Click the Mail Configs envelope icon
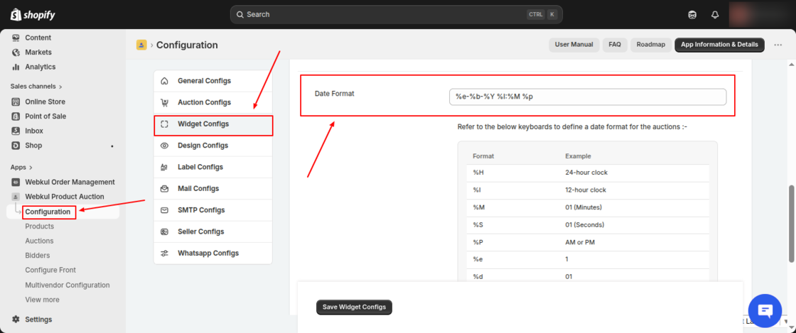Screen dimensions: 796x333 [164, 189]
